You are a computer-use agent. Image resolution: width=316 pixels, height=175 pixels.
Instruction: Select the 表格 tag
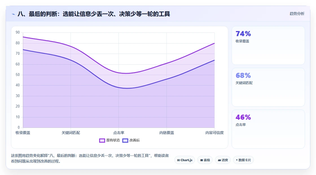click(x=205, y=160)
